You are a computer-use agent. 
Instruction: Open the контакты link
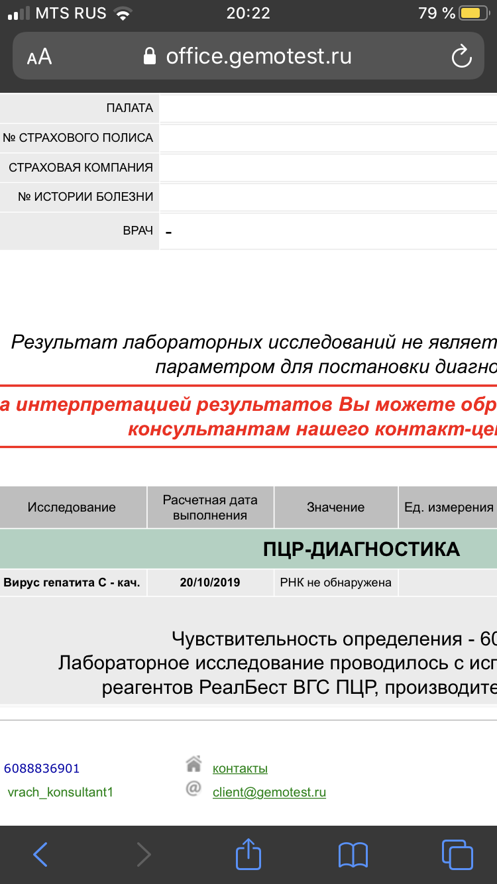(x=240, y=769)
